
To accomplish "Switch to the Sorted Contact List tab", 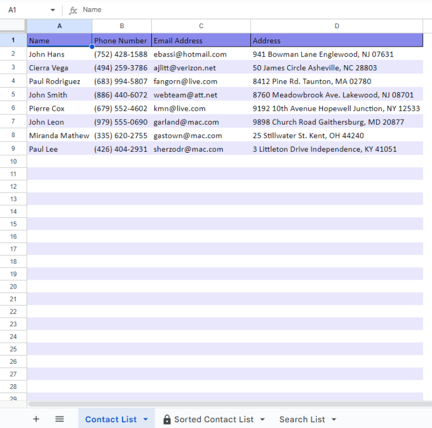I will click(214, 419).
